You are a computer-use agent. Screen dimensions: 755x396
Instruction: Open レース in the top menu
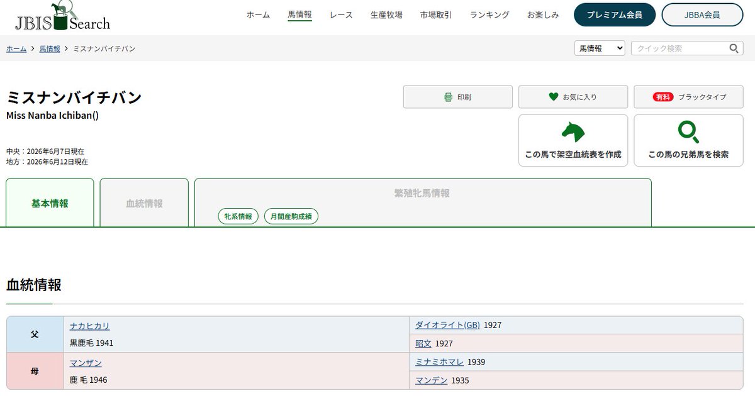pyautogui.click(x=341, y=15)
